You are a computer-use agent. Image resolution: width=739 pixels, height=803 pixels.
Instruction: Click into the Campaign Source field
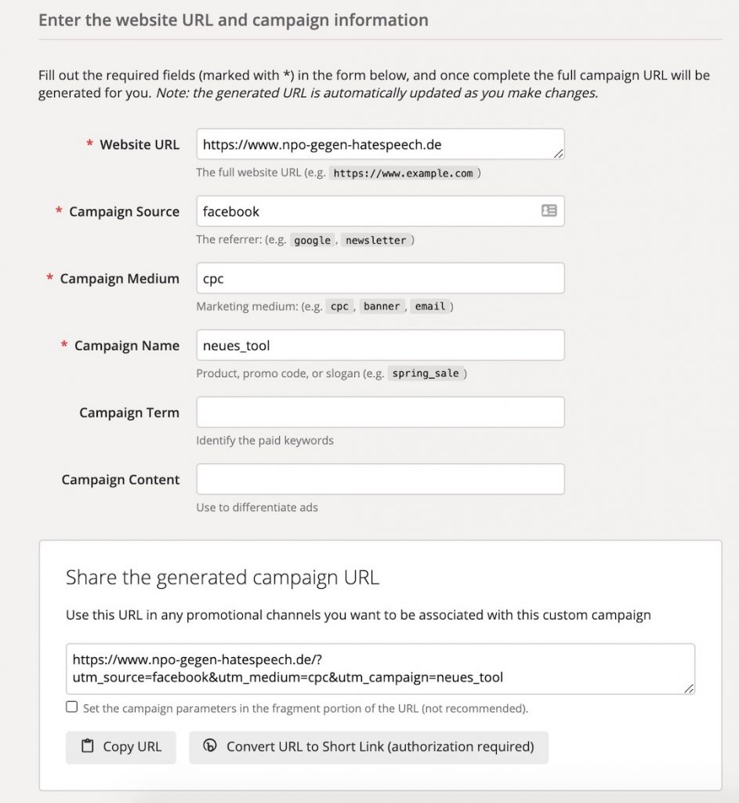pos(364,211)
